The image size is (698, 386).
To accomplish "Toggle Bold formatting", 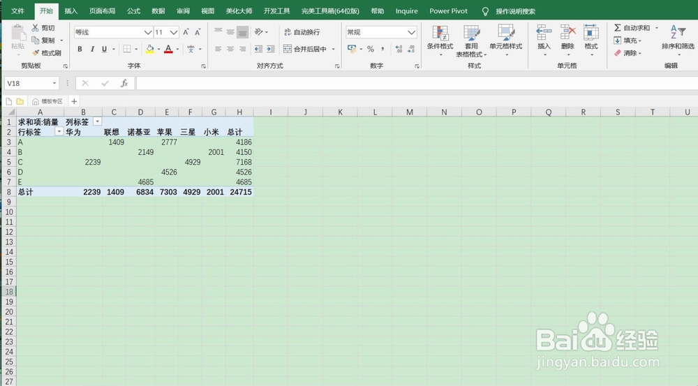I will 80,49.
